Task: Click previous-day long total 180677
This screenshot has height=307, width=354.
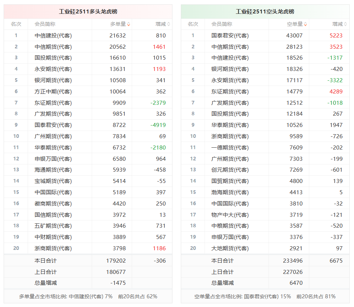Action: 116,272
